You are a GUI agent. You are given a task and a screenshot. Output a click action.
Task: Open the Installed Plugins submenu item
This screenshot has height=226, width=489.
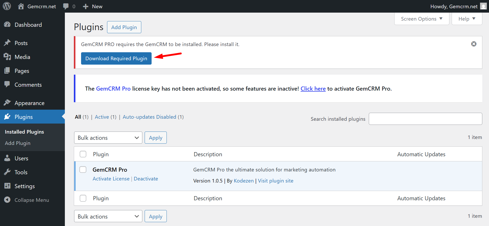[24, 132]
